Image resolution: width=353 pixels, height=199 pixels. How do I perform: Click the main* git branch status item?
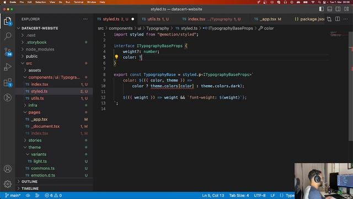point(13,195)
